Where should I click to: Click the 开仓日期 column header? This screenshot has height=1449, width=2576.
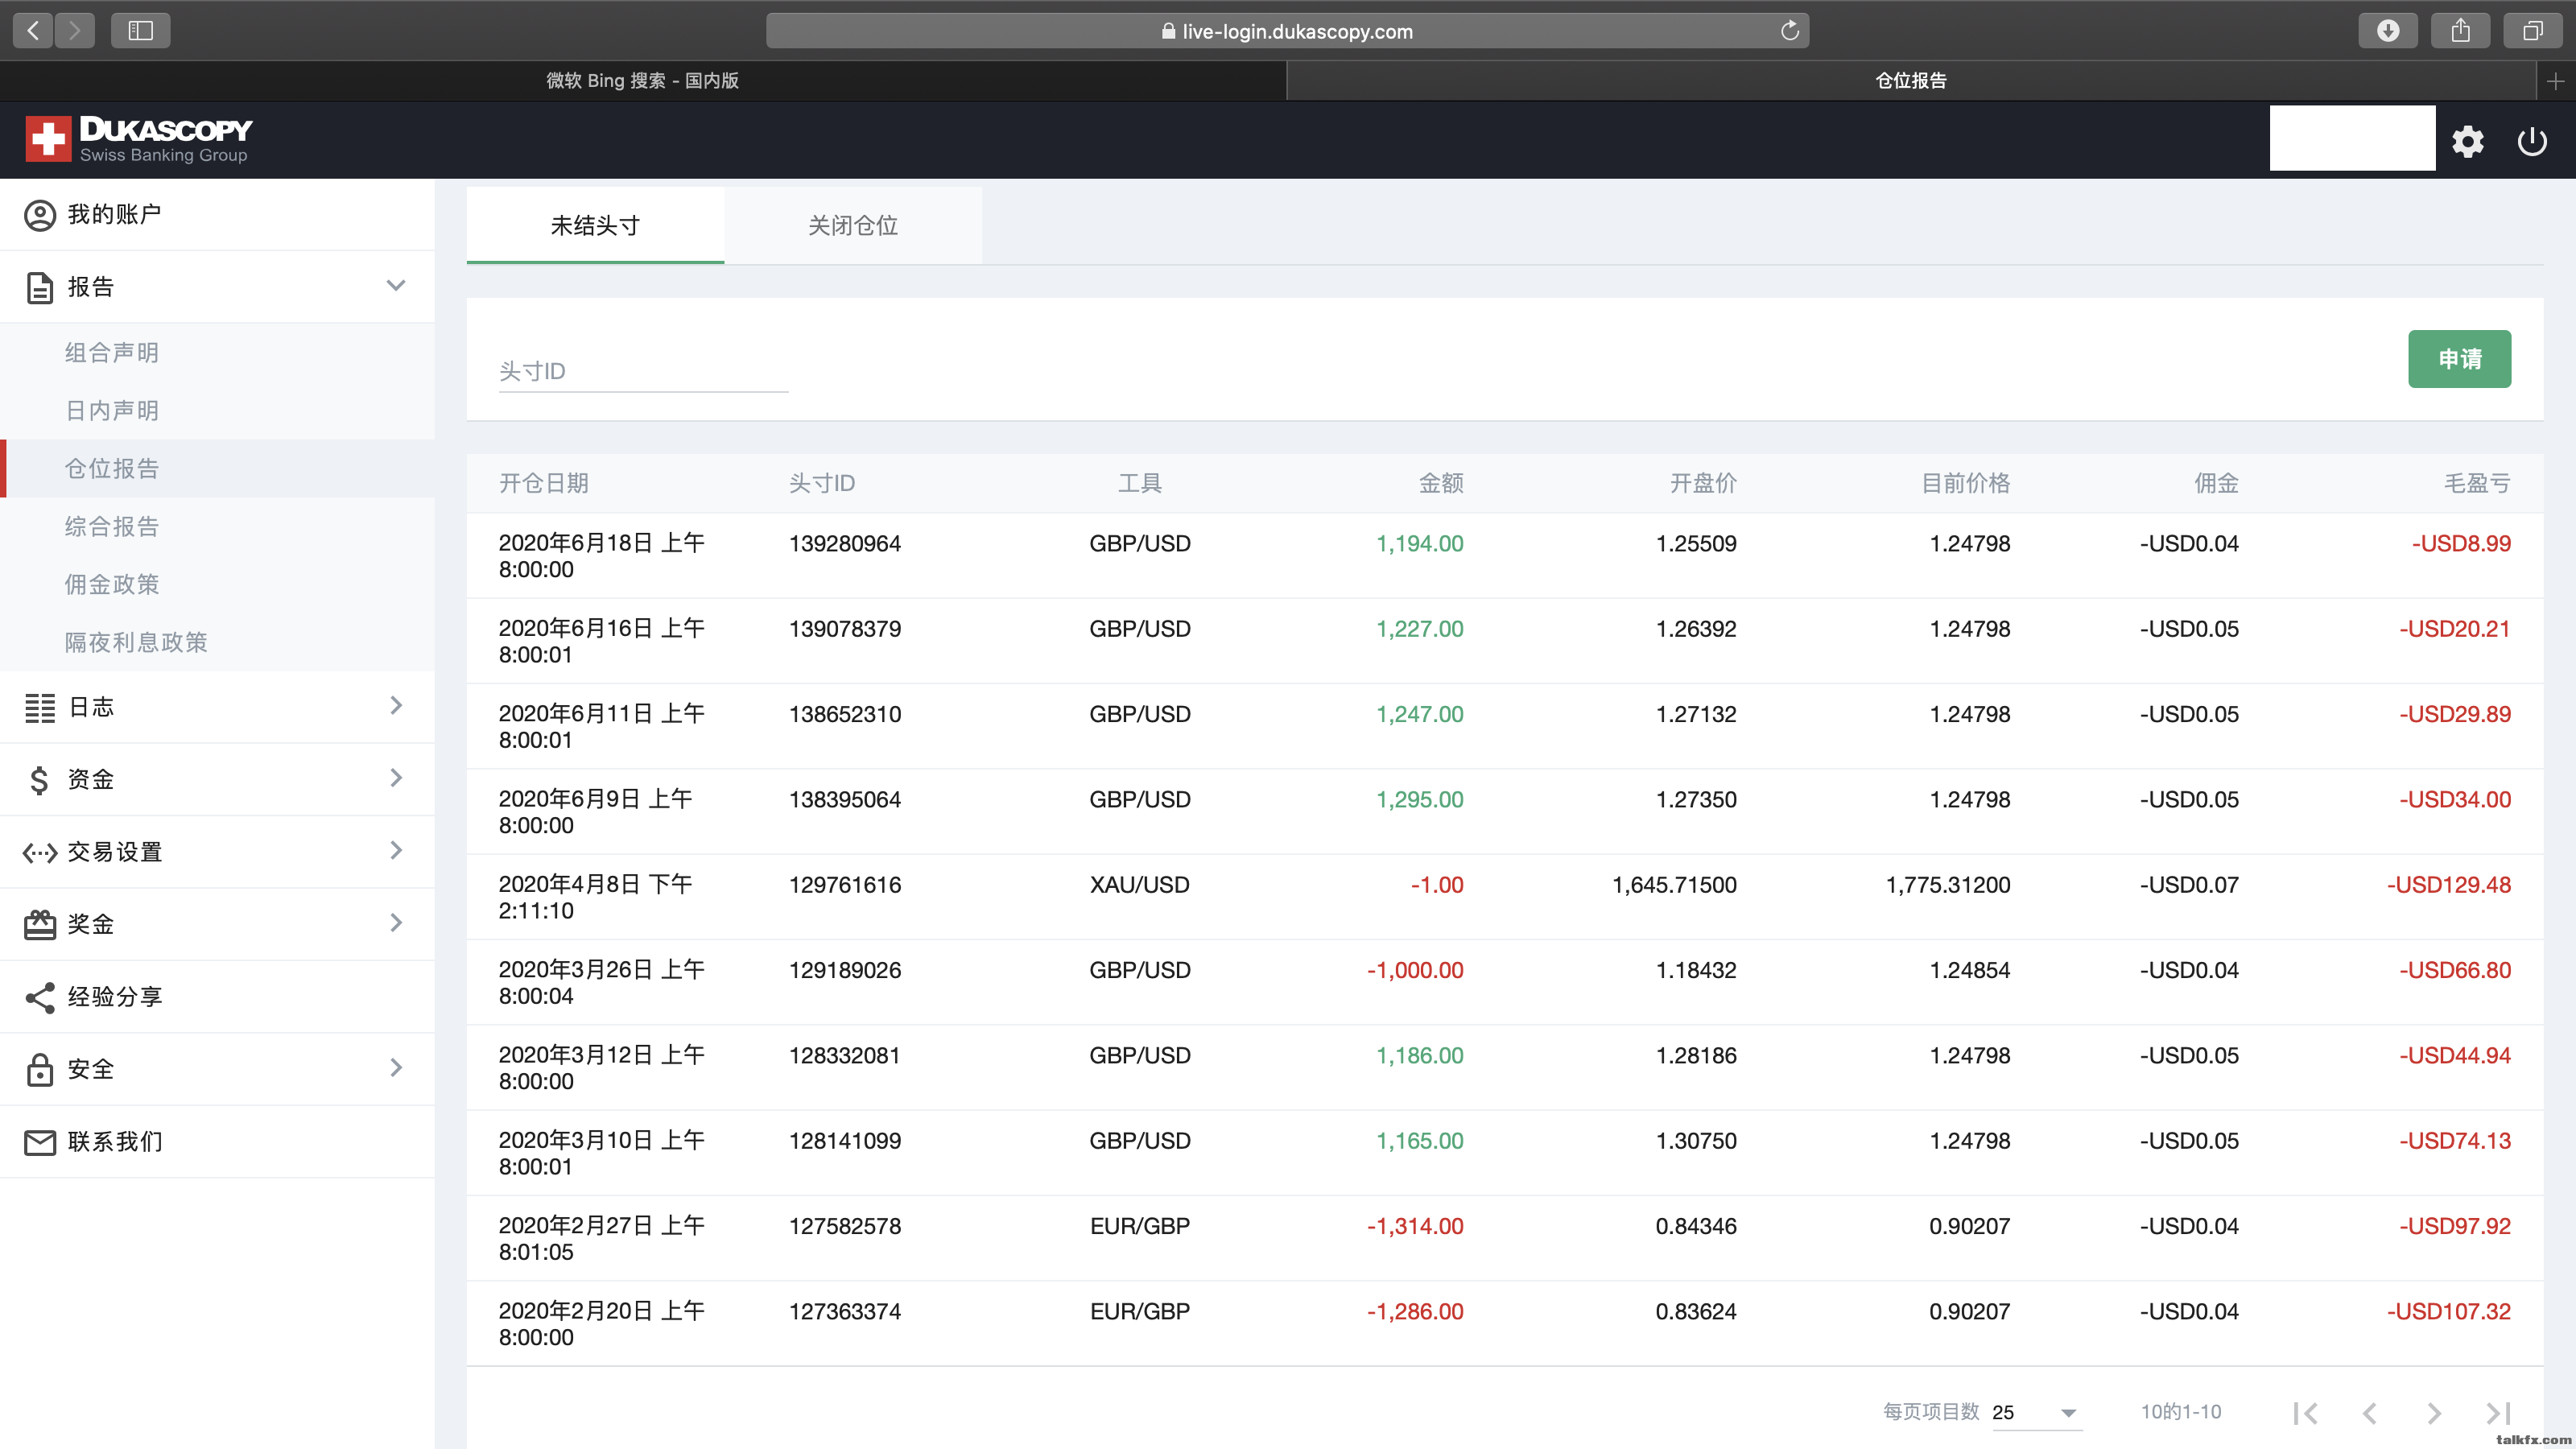coord(544,484)
